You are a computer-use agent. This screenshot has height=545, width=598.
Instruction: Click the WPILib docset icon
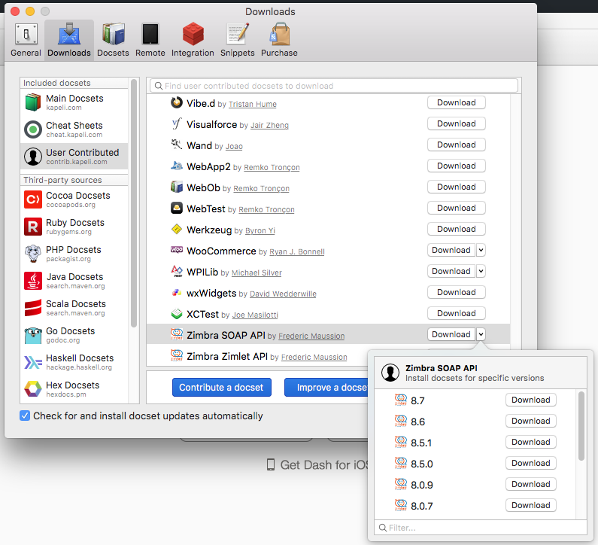click(176, 271)
